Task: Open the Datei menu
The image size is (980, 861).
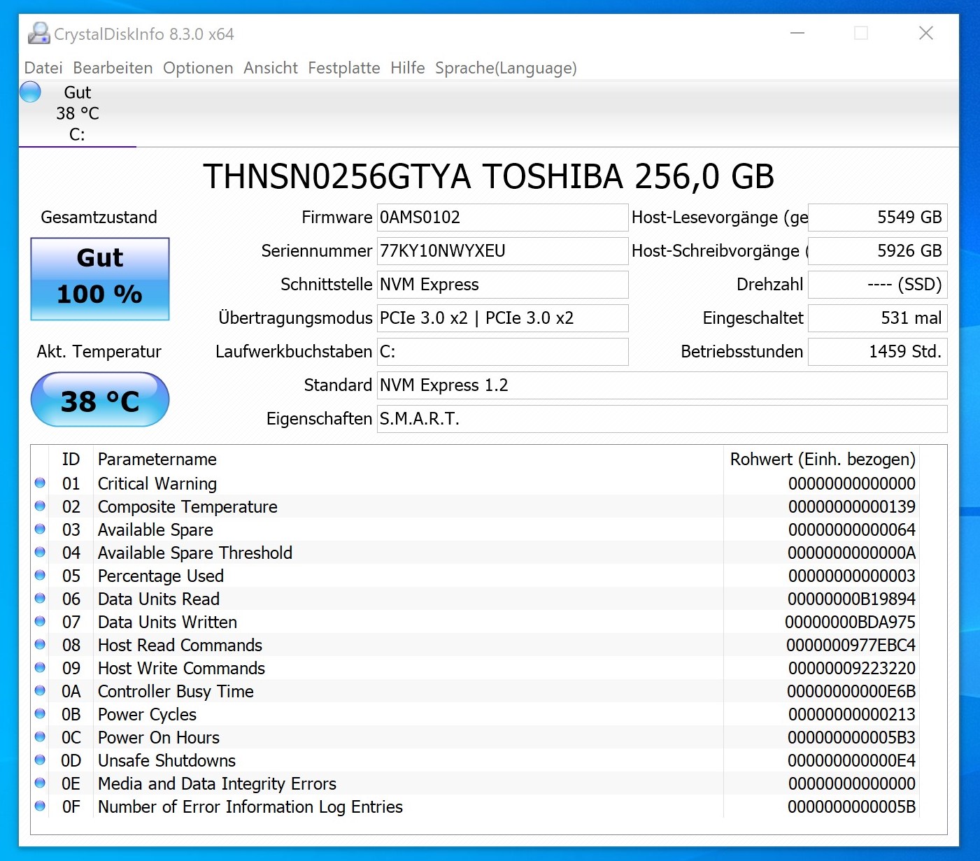Action: [x=43, y=68]
